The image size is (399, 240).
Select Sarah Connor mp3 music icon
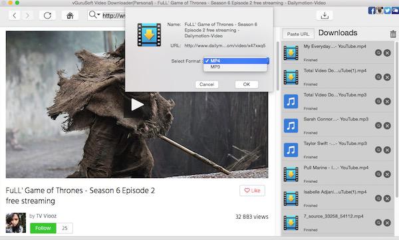pyautogui.click(x=291, y=126)
